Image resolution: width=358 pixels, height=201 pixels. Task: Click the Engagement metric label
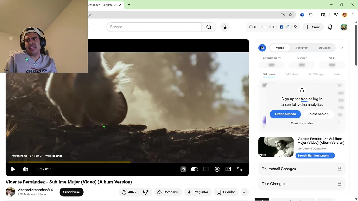pyautogui.click(x=272, y=58)
